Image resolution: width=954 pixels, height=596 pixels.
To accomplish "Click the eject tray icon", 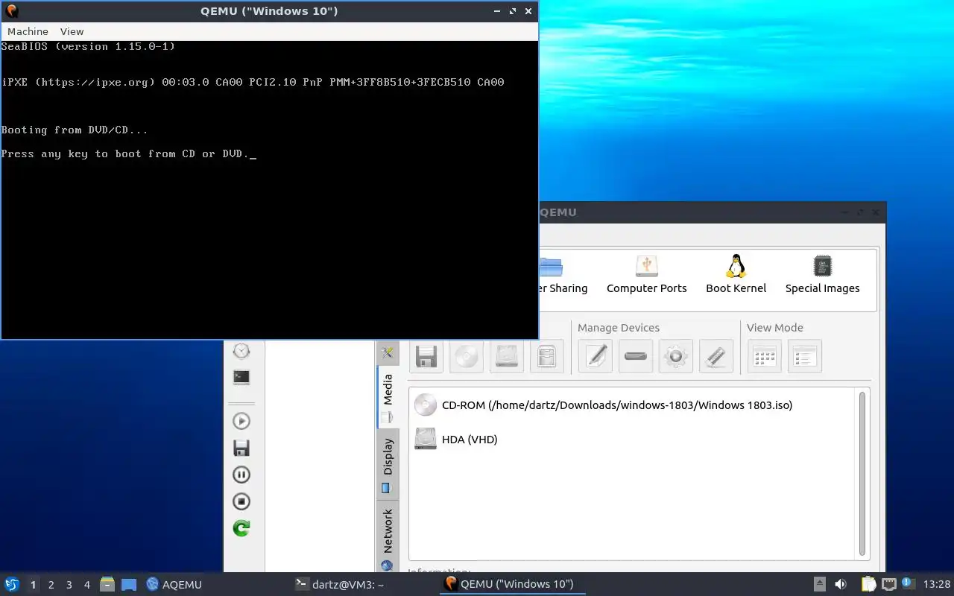I will (819, 585).
